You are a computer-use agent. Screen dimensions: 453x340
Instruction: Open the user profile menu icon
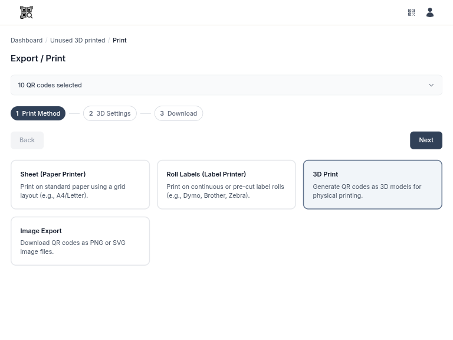pos(429,12)
